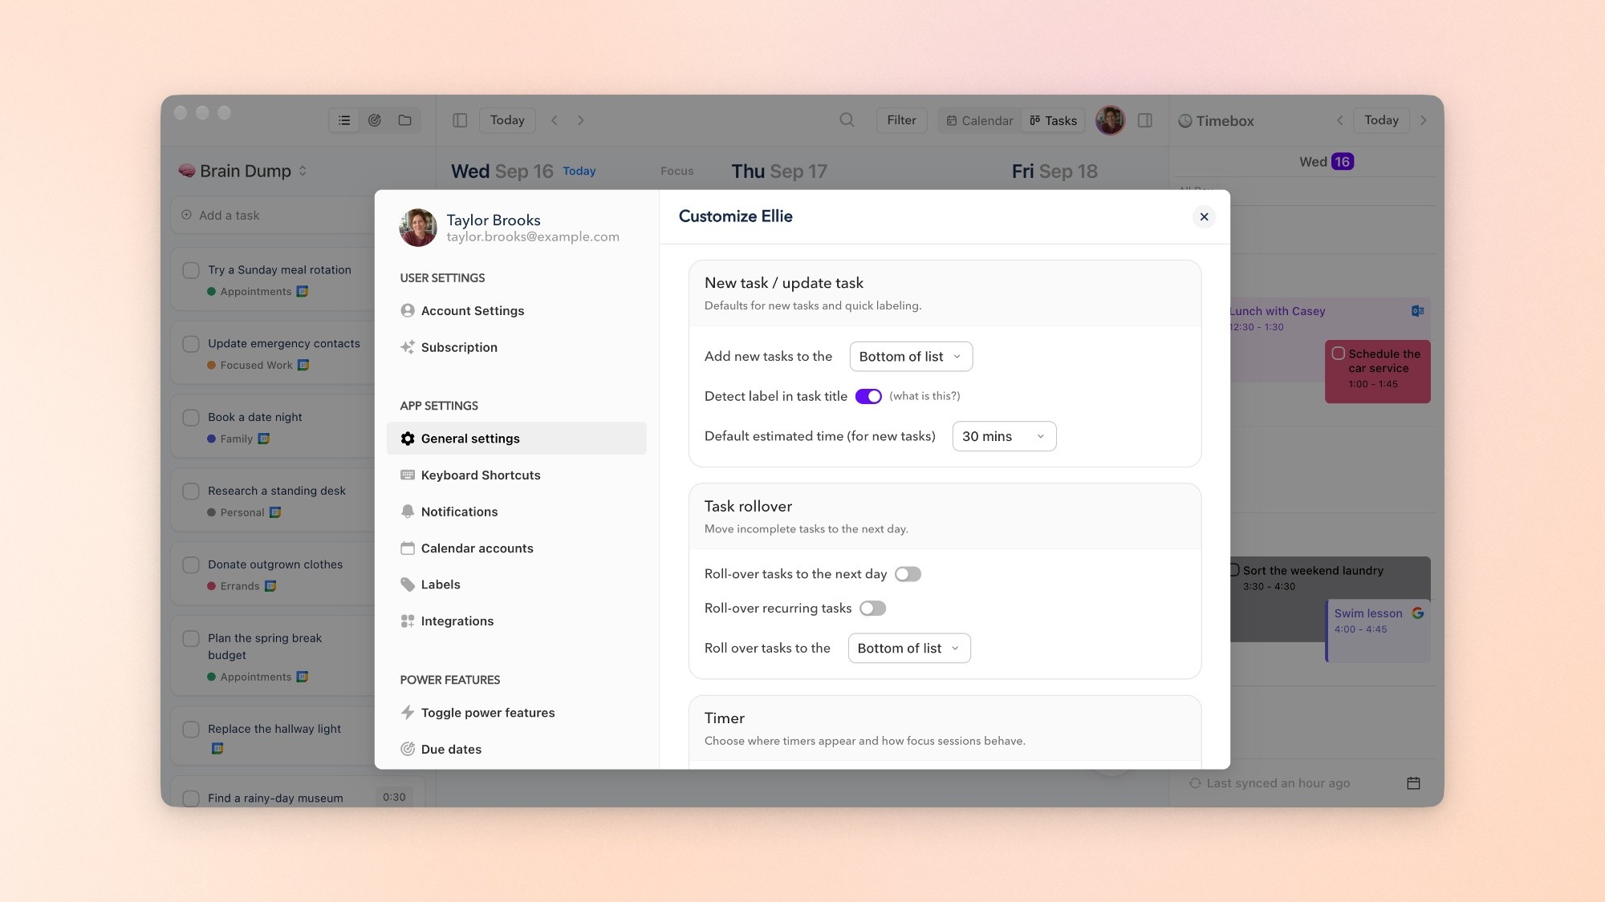Click the Taylor Brooks avatar in toolbar
The image size is (1605, 902).
[1110, 120]
